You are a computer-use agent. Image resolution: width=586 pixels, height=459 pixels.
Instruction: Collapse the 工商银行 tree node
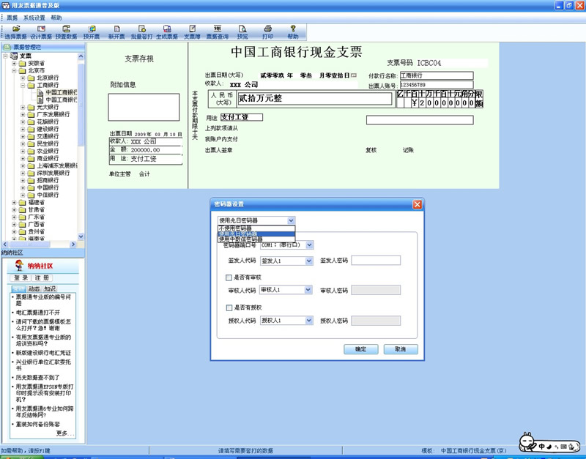(23, 85)
